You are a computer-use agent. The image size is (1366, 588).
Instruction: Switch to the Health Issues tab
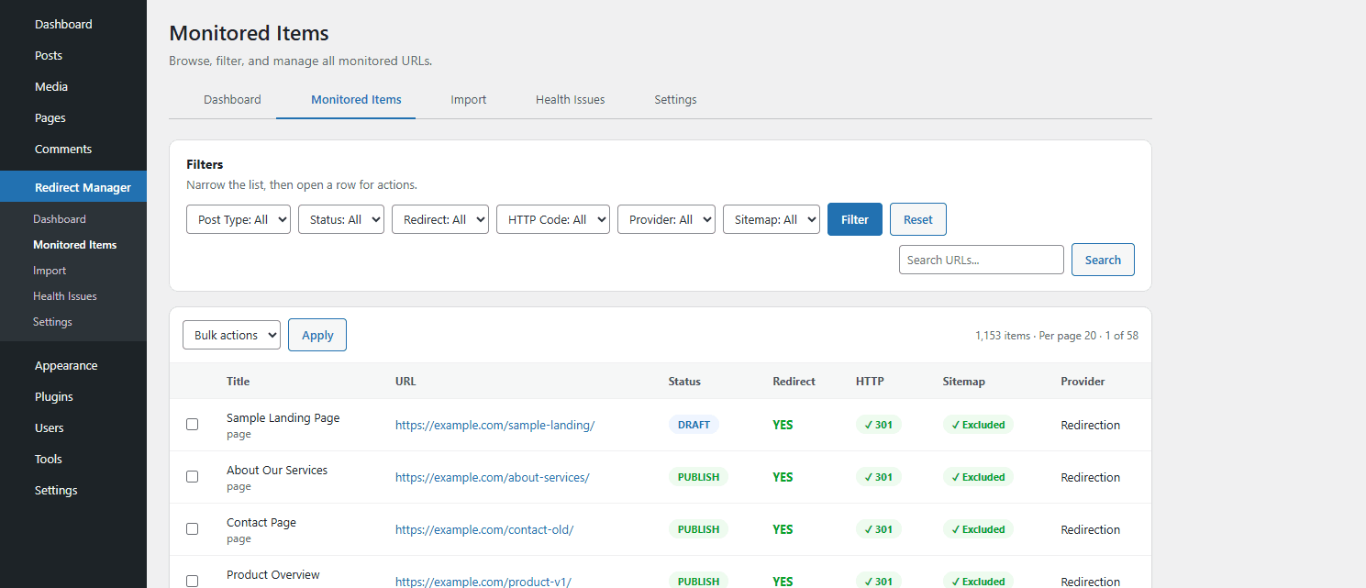571,99
